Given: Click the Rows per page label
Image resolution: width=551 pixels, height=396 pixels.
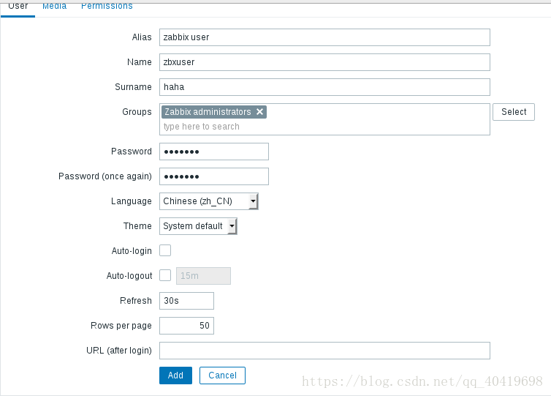Looking at the screenshot, I should click(121, 326).
